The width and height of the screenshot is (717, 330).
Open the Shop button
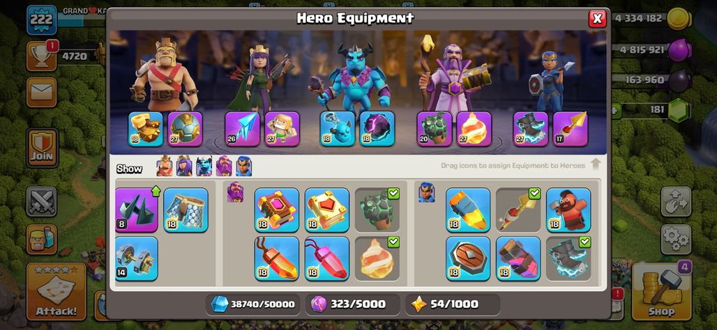[661, 291]
